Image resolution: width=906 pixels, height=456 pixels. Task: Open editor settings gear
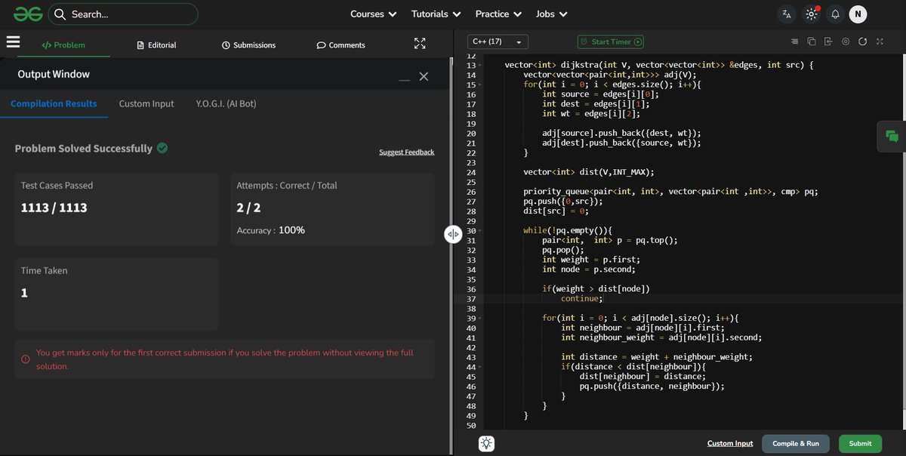(846, 42)
